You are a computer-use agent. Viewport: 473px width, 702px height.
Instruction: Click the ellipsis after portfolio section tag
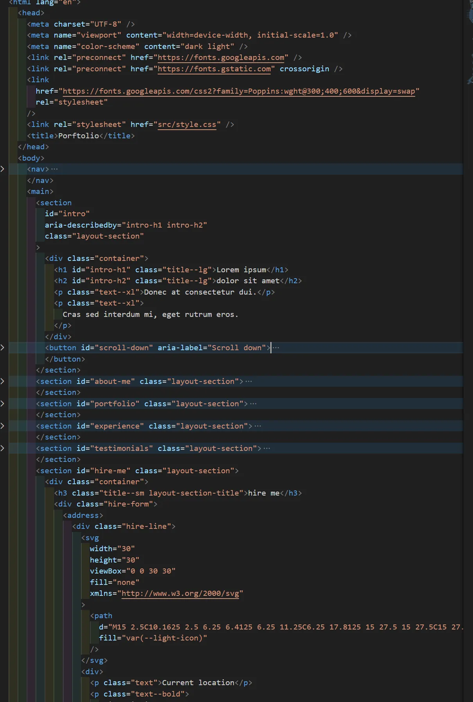(254, 404)
